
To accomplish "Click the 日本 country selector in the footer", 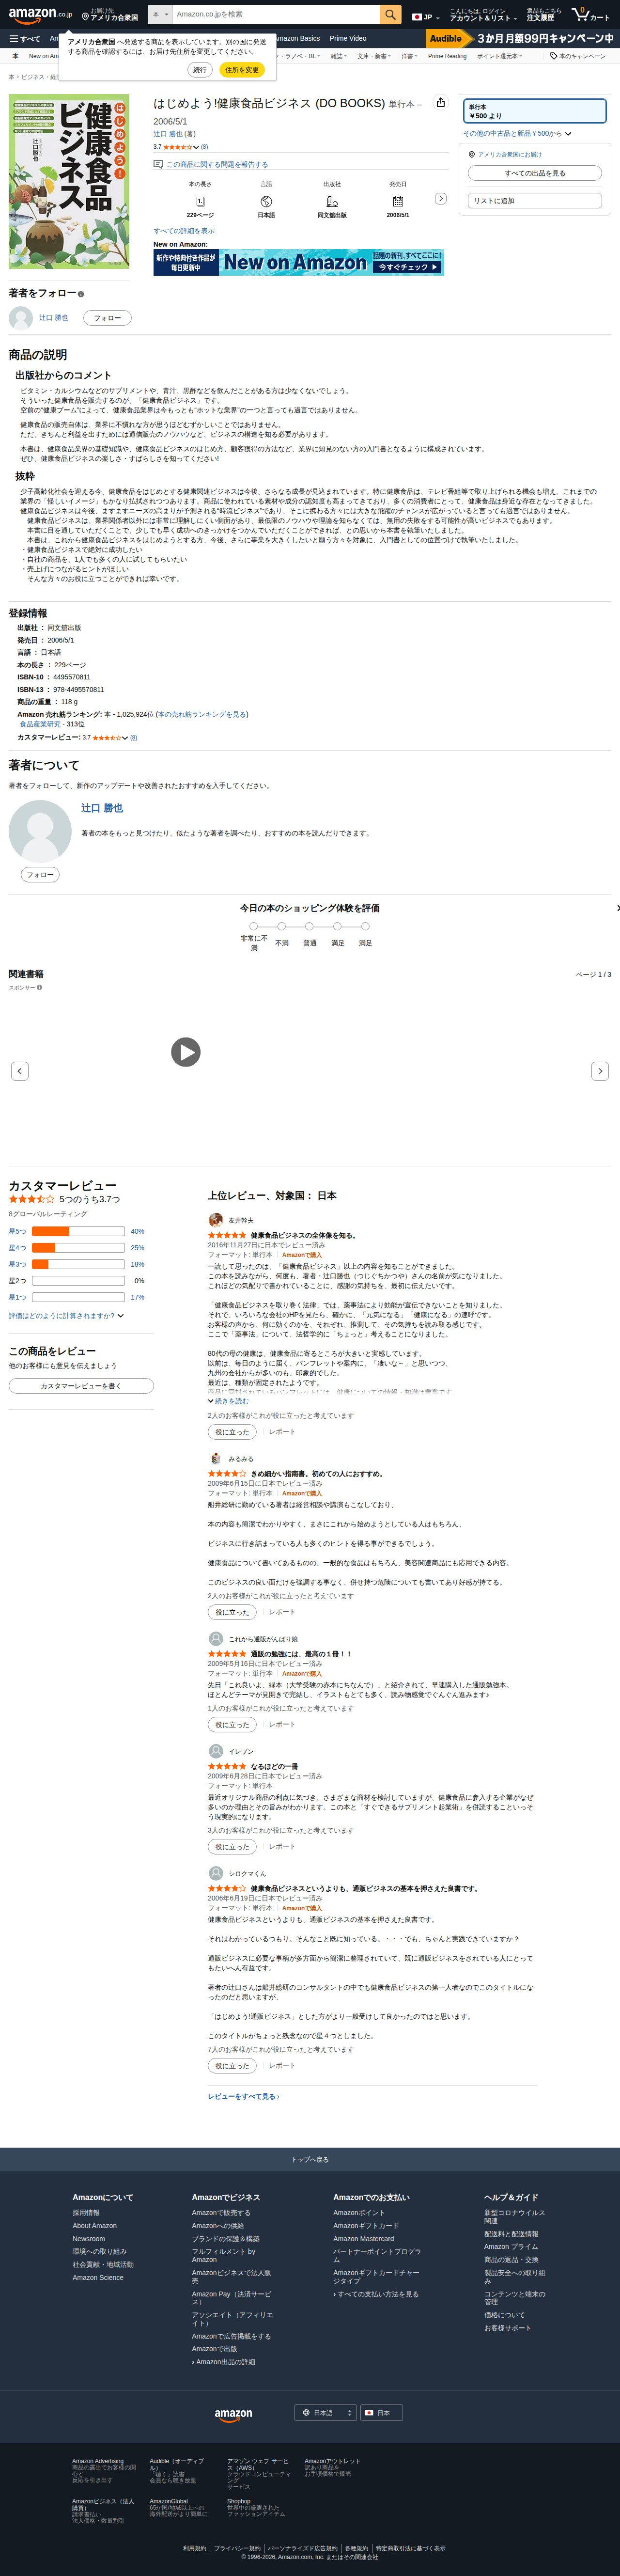I will [x=381, y=2413].
